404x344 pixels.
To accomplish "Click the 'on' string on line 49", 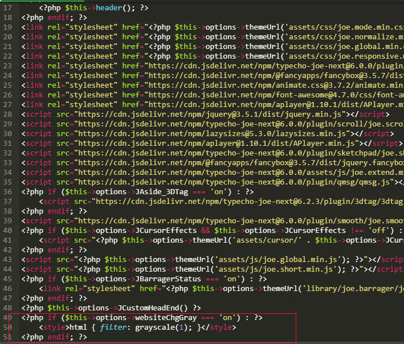I will point(227,318).
